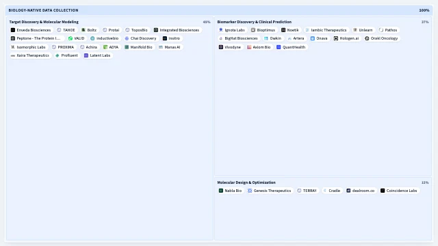Click the Biology-Native Data Collection header bar

click(x=219, y=10)
